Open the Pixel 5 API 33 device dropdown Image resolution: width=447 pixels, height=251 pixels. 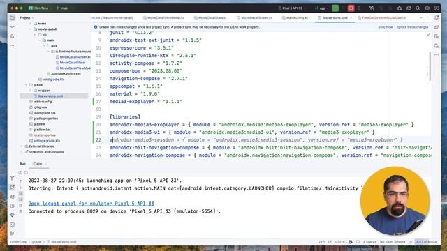coord(292,8)
